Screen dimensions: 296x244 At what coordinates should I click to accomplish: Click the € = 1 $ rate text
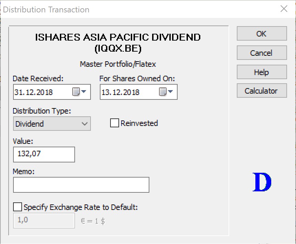(93, 221)
